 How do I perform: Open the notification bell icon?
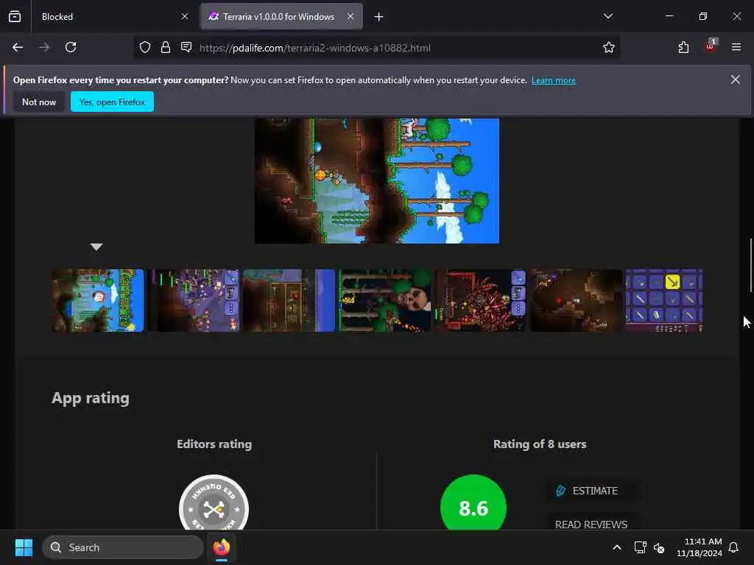tap(734, 547)
